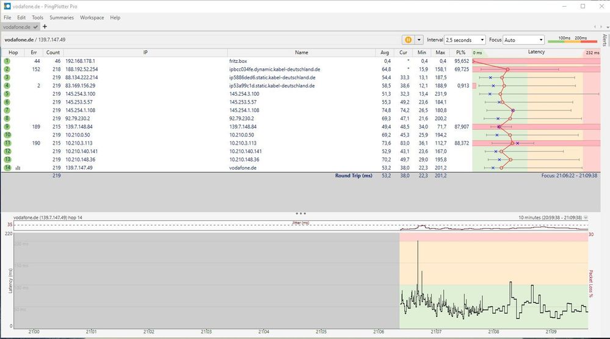Viewport: 610px width, 339px height.
Task: Click the three-dot splitter above the timeline graph
Action: (x=300, y=213)
